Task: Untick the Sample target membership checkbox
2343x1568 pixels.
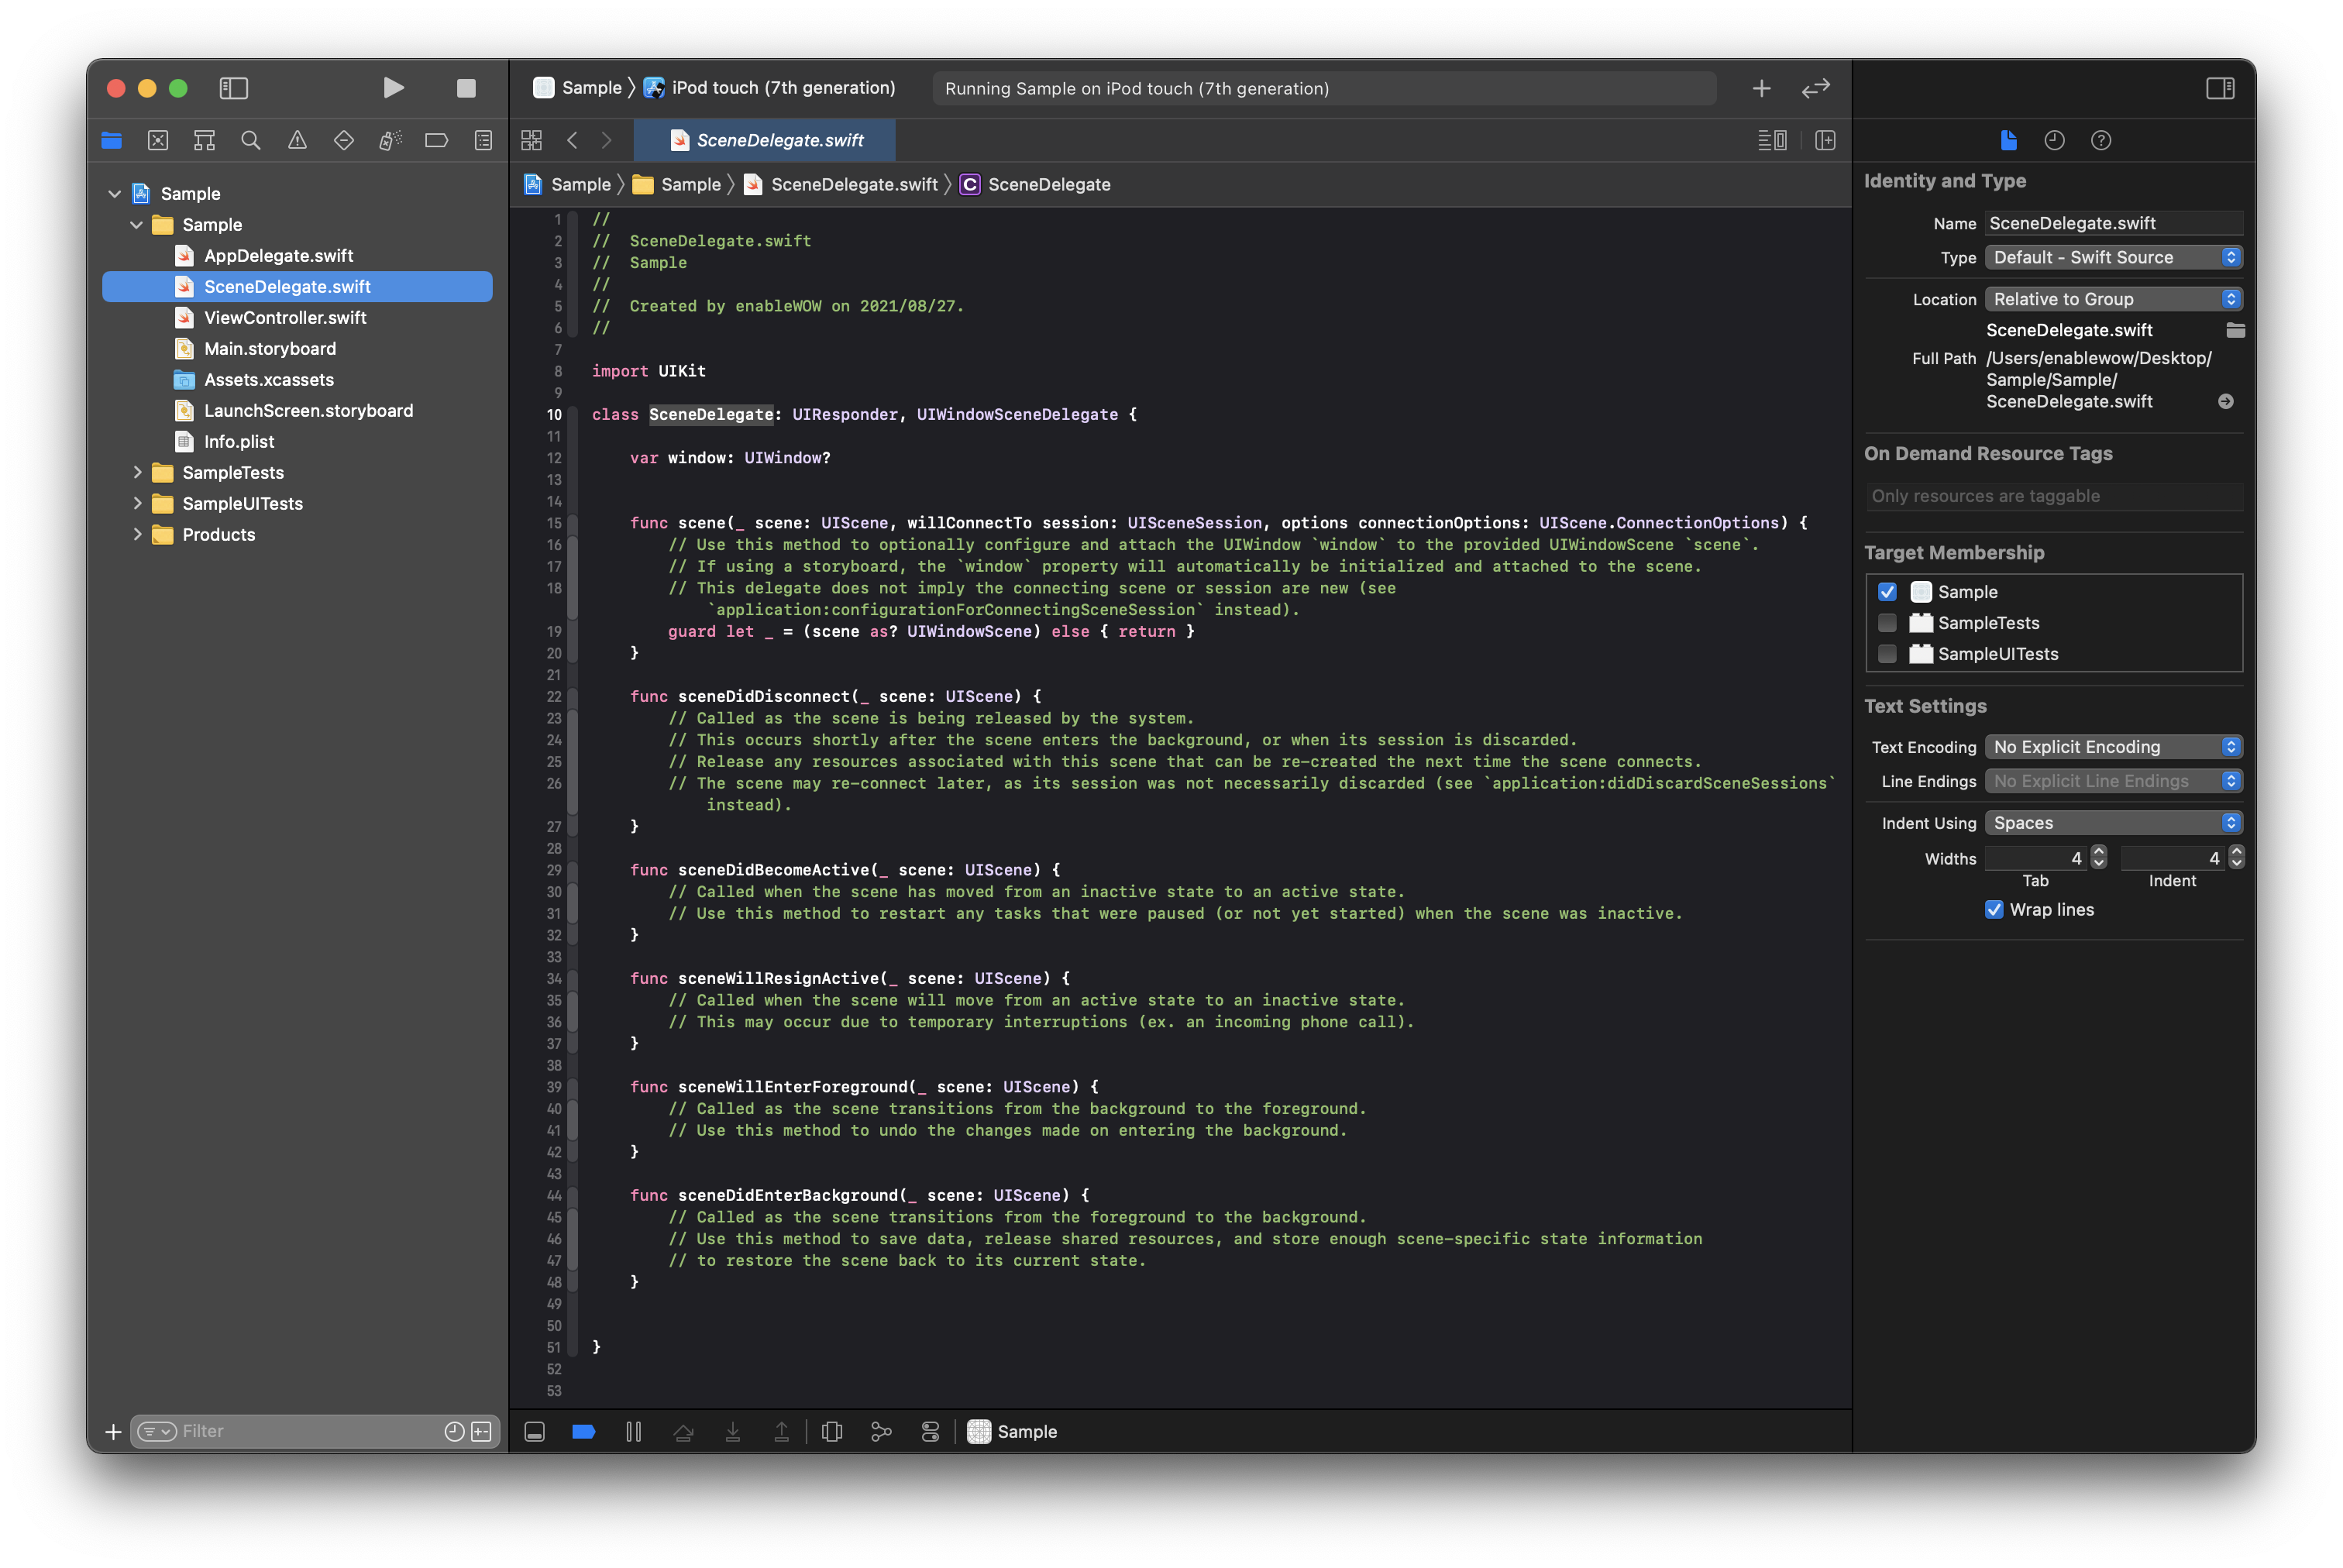Action: pos(1887,592)
